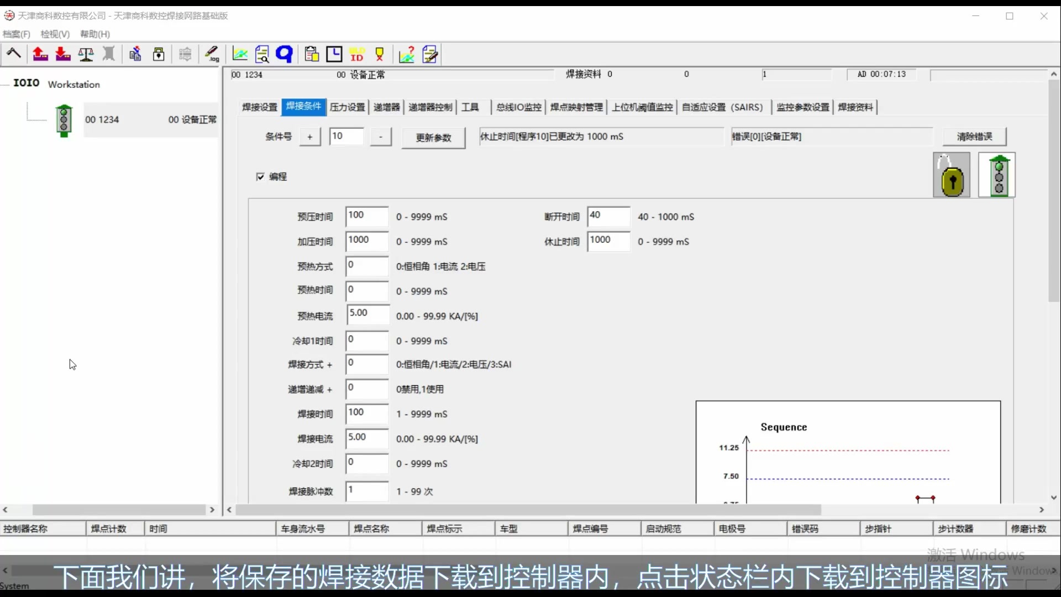
Task: Click the document edit pen icon
Action: click(430, 54)
